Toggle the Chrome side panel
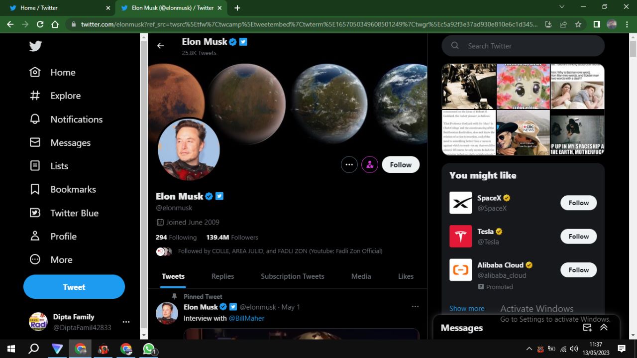637x358 pixels. click(597, 24)
